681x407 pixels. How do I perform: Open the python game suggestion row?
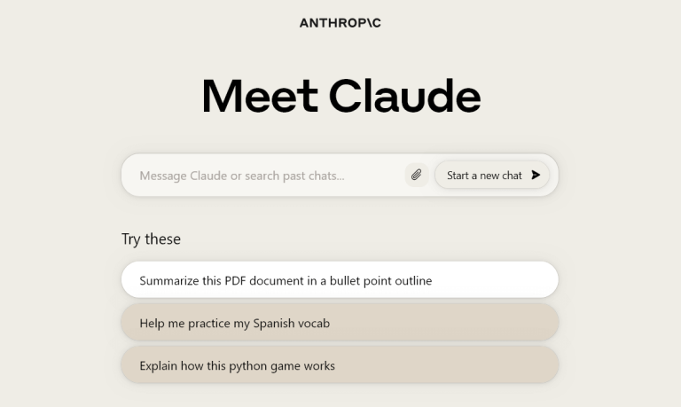pyautogui.click(x=340, y=365)
